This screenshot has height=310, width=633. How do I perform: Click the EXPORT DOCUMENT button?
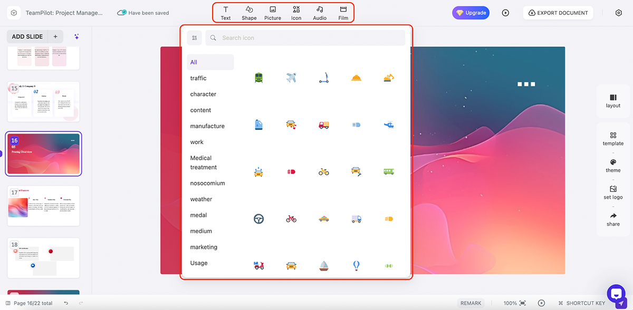558,12
